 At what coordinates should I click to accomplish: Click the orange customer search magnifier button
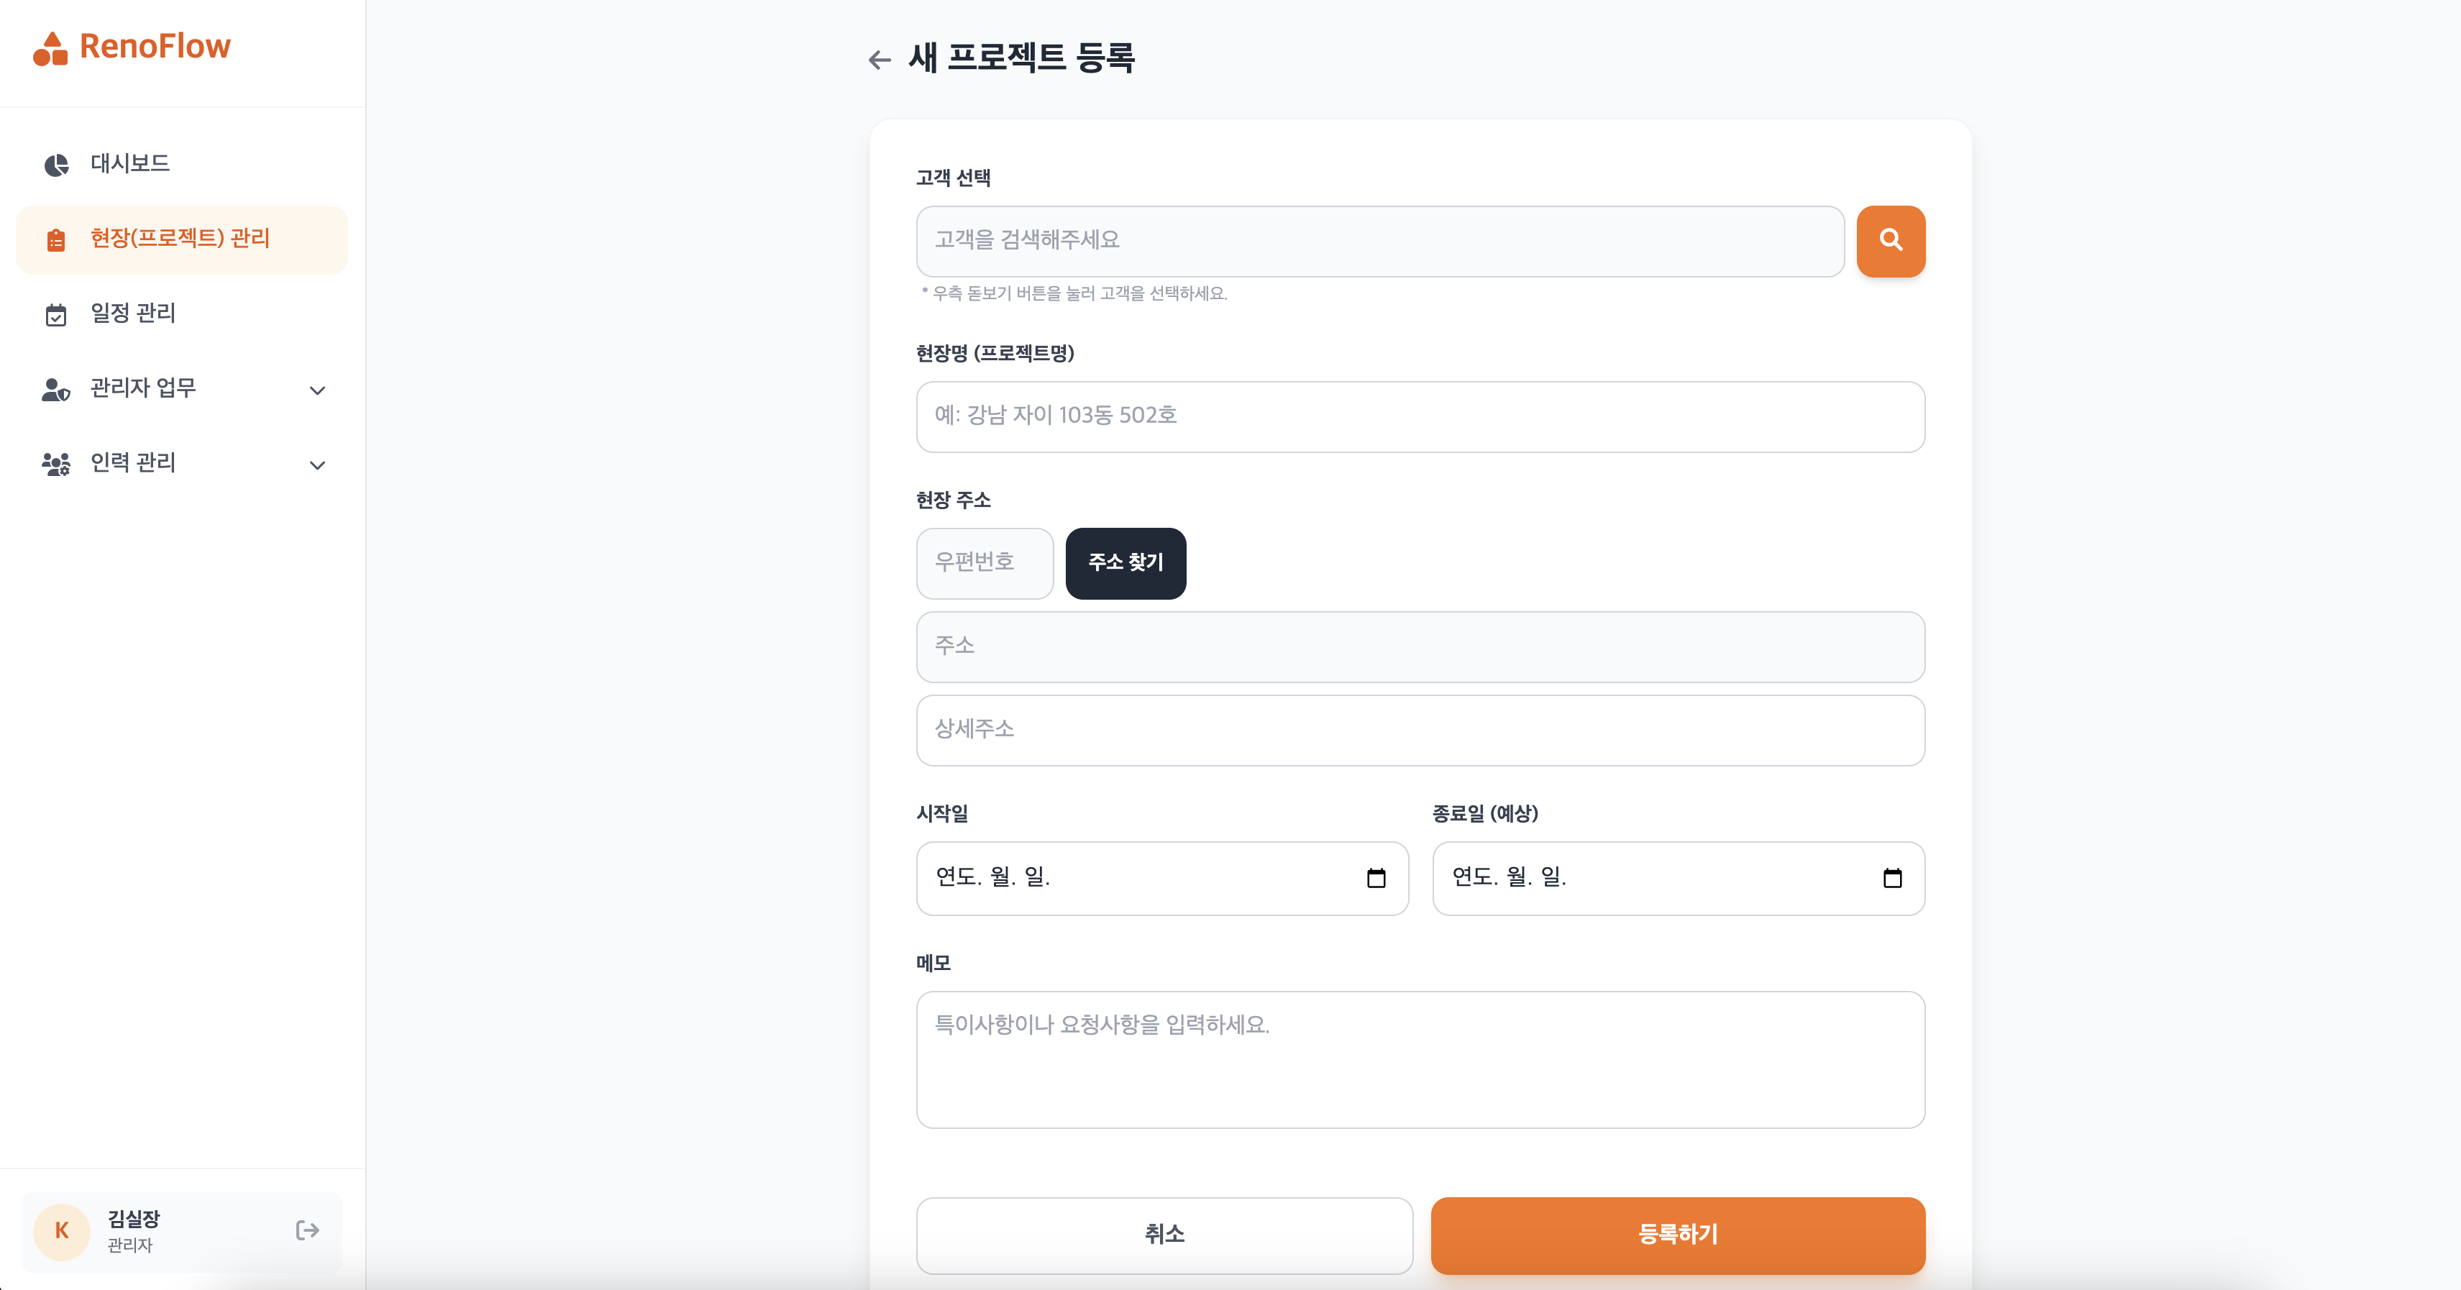click(1890, 241)
